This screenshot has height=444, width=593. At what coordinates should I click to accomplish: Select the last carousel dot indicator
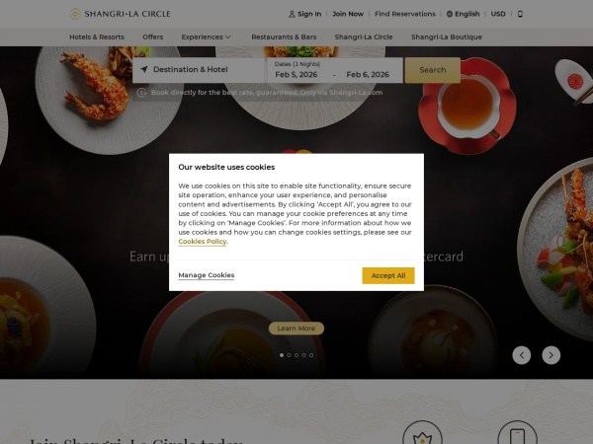coord(311,355)
